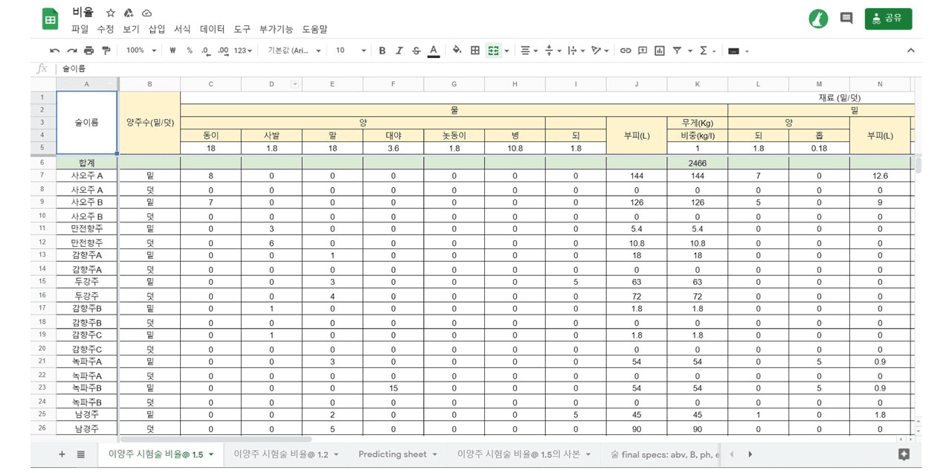
Task: Open borders menu
Action: (475, 51)
